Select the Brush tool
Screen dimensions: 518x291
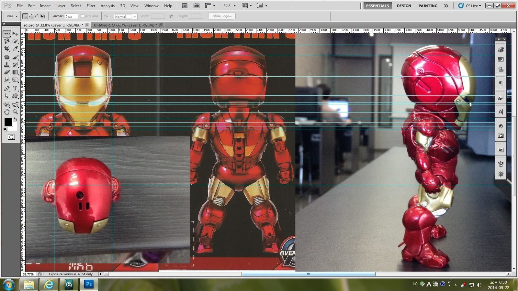(15, 57)
